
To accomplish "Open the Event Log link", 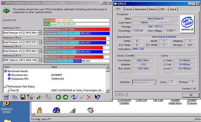I will (x=141, y=100).
